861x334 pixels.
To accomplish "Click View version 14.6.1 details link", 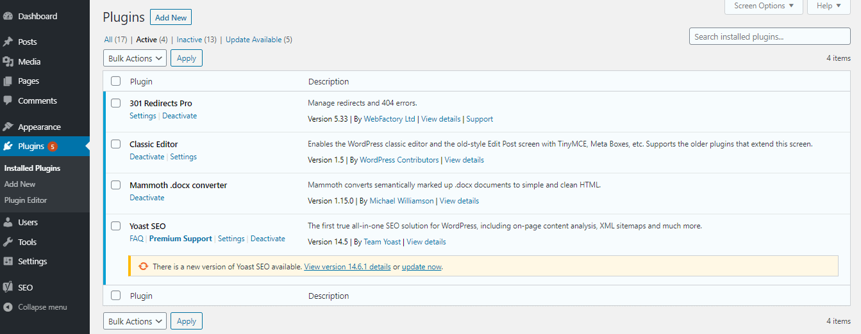I will click(x=347, y=267).
